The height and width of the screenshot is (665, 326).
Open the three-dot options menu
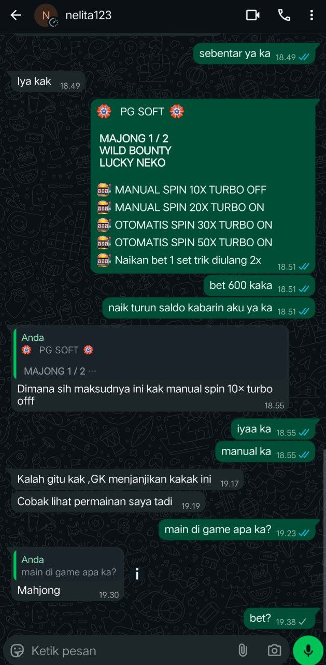[x=311, y=15]
